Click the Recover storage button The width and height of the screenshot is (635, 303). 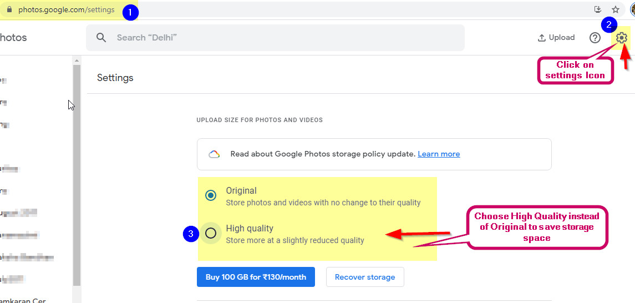tap(365, 277)
